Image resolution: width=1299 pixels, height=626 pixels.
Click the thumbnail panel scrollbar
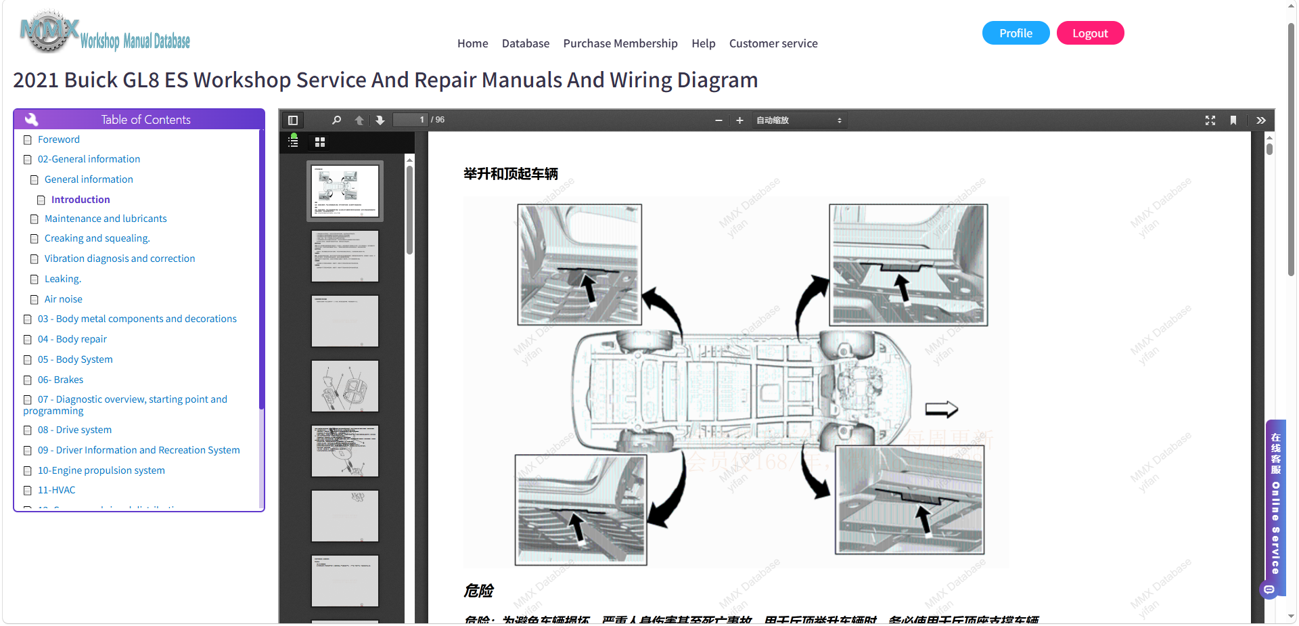(x=409, y=210)
